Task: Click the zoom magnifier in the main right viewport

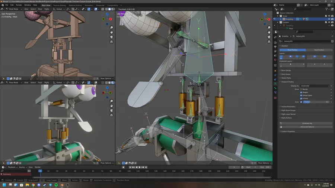Action: tap(269, 27)
